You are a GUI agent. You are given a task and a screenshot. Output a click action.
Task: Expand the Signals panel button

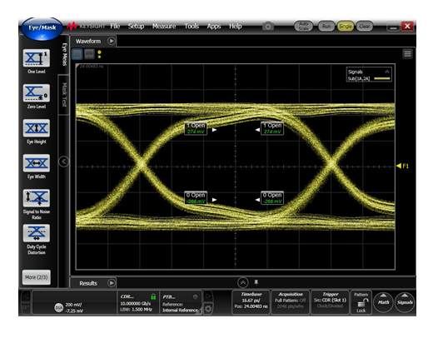pyautogui.click(x=405, y=302)
